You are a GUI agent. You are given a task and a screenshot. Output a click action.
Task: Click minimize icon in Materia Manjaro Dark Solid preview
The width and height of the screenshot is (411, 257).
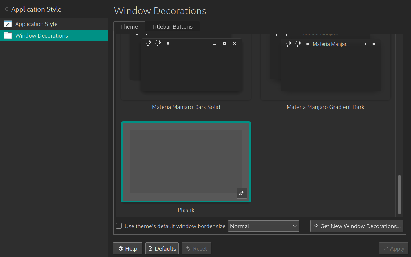click(x=215, y=44)
